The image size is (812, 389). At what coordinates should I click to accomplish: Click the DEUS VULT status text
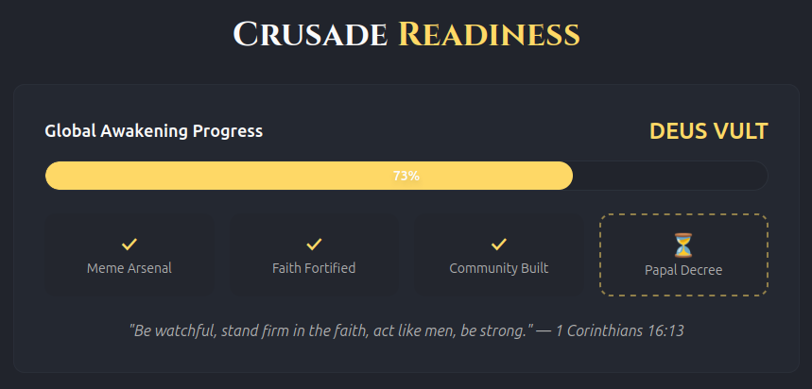pos(709,131)
